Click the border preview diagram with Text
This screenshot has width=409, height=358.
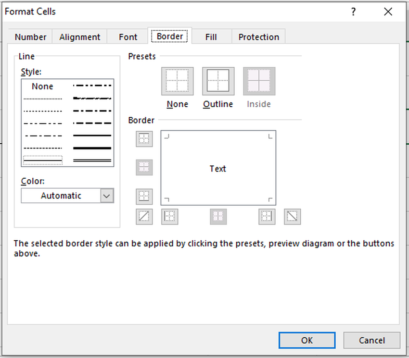218,168
